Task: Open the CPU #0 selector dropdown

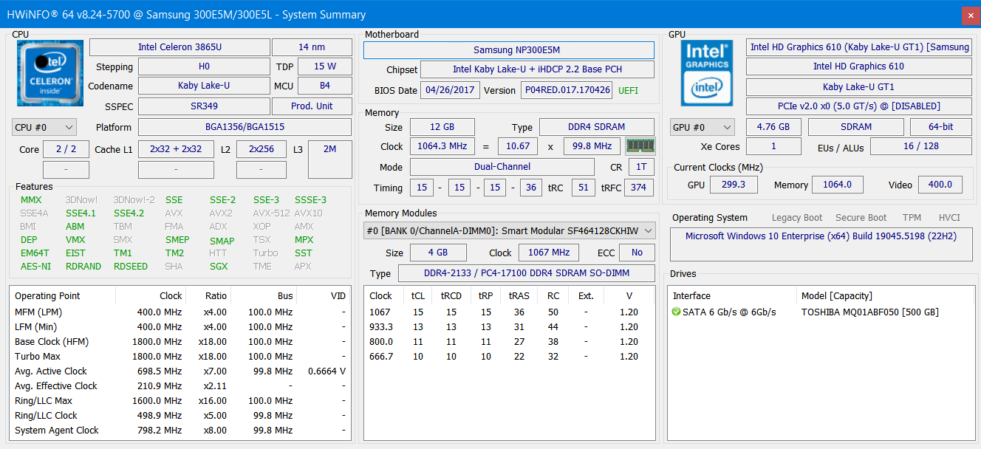Action: point(44,127)
